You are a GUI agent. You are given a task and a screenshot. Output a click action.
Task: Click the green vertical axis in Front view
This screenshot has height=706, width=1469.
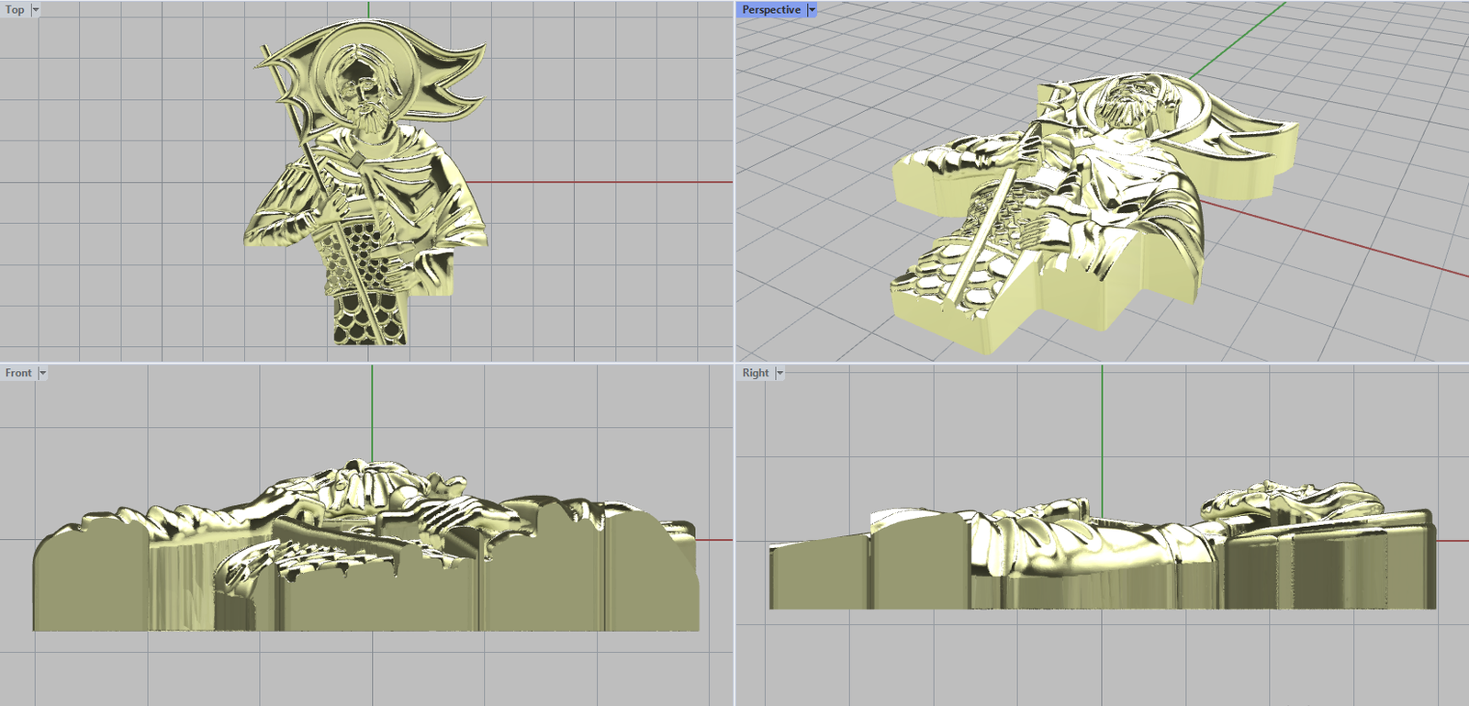[x=372, y=413]
